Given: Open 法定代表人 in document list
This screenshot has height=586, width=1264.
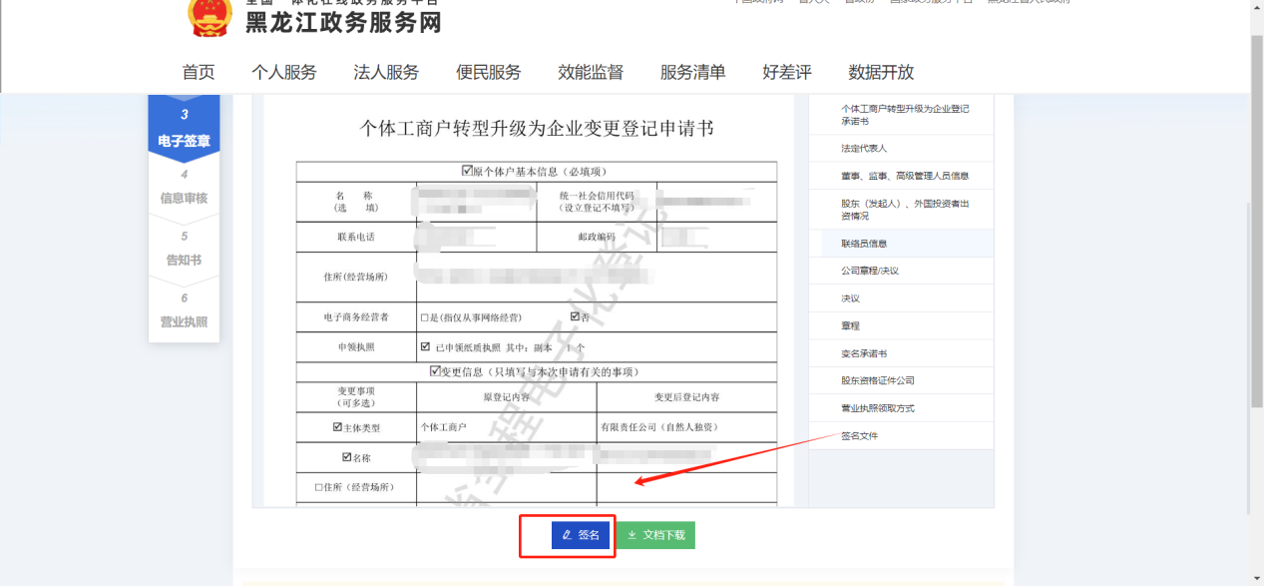Looking at the screenshot, I should click(864, 148).
